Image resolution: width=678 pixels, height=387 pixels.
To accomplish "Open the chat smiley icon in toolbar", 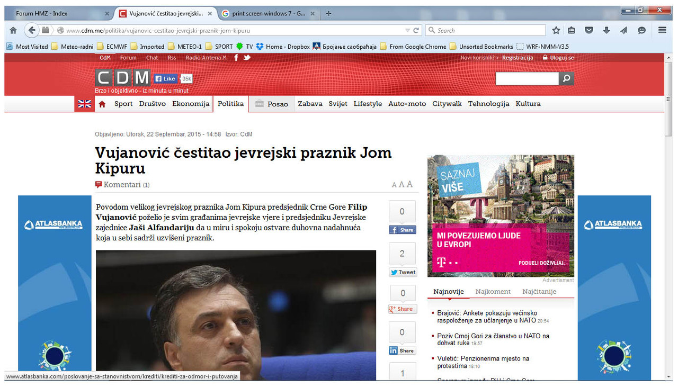I will [x=642, y=30].
